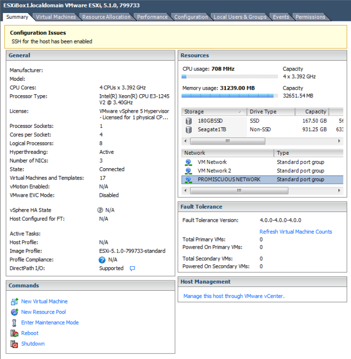The width and height of the screenshot is (351, 359).
Task: Click the vSphere HA State help icon
Action: 101,210
